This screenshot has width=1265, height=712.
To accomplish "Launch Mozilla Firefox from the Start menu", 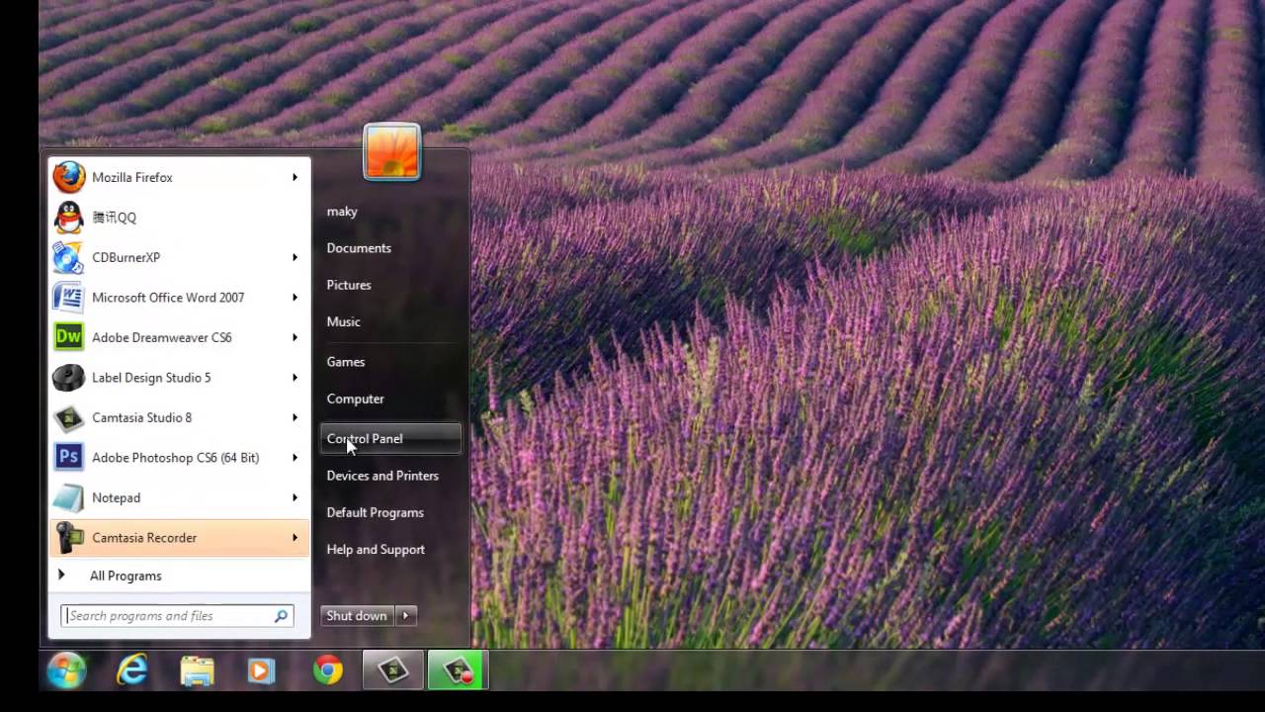I will click(x=132, y=177).
